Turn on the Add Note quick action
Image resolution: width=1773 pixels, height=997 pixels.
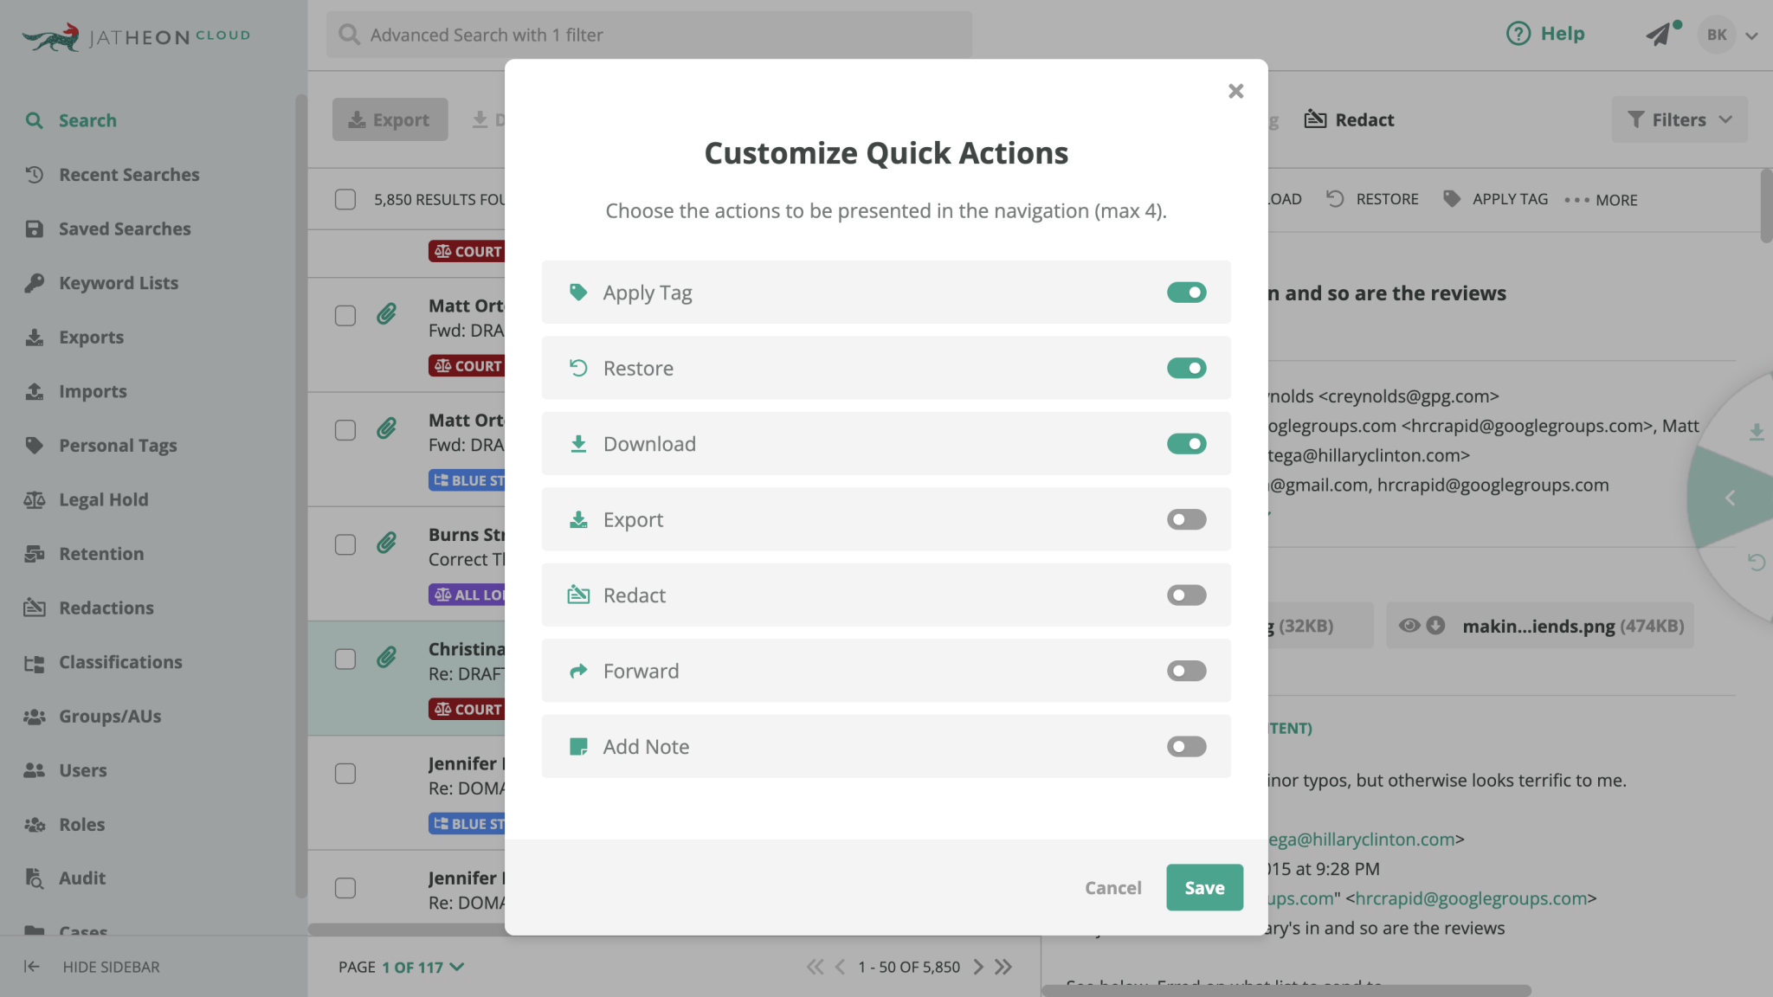[x=1186, y=746]
